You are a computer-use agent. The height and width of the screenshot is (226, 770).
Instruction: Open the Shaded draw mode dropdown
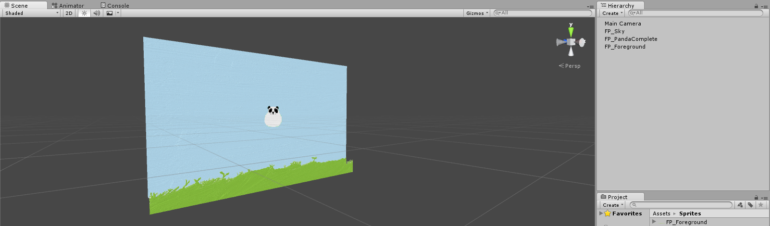point(32,13)
